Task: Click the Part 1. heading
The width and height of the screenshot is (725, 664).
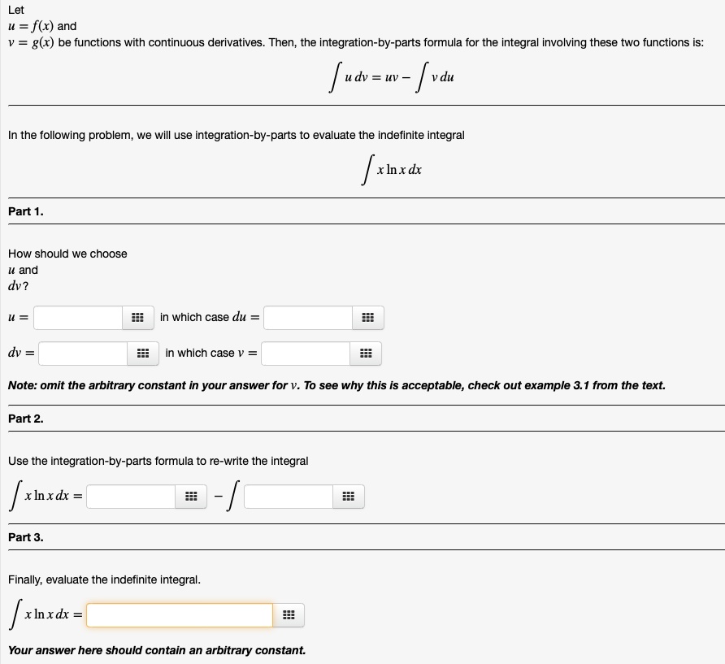Action: (x=26, y=211)
